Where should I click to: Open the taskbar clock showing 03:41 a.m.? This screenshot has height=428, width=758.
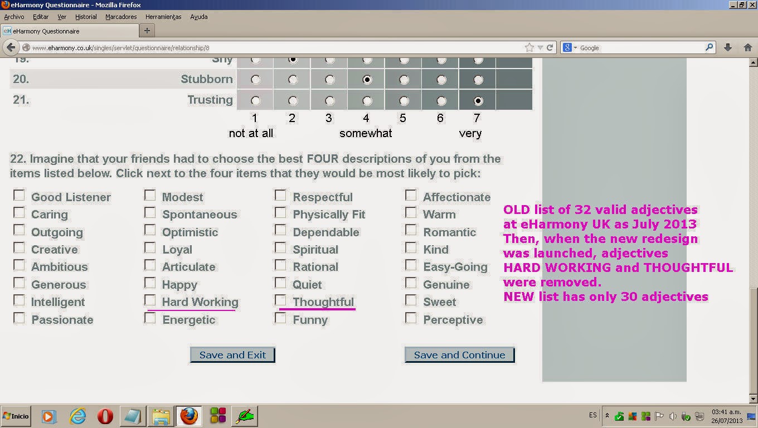pos(726,416)
